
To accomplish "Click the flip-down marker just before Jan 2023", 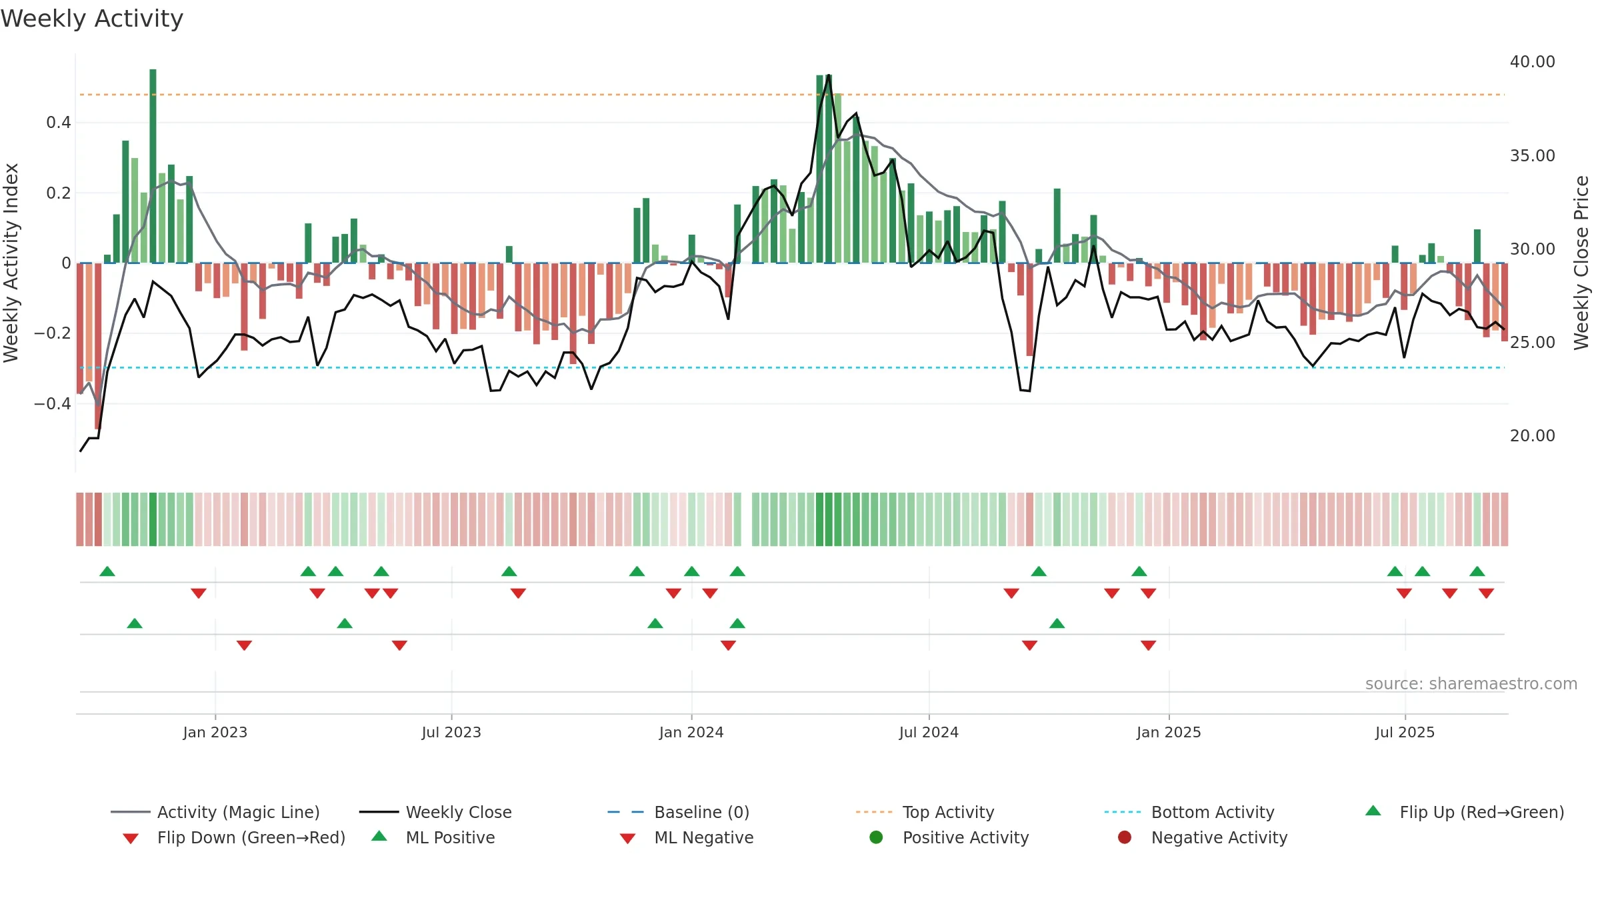I will pos(199,593).
